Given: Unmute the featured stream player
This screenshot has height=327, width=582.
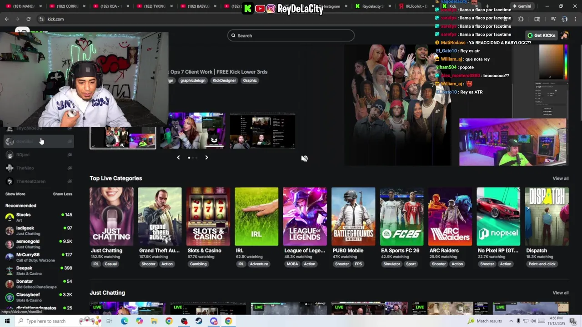Looking at the screenshot, I should 304,159.
